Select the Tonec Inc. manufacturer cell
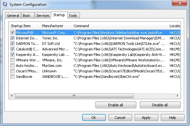This screenshot has width=190, height=126. [x=50, y=38]
